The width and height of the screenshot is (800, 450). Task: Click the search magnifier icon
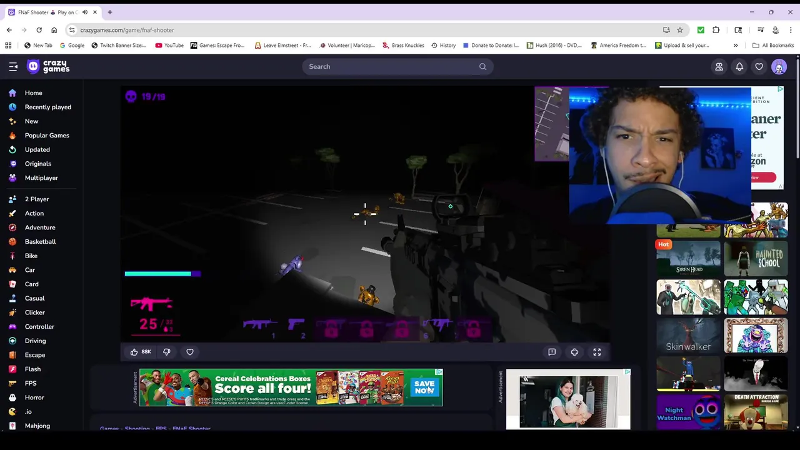point(482,66)
